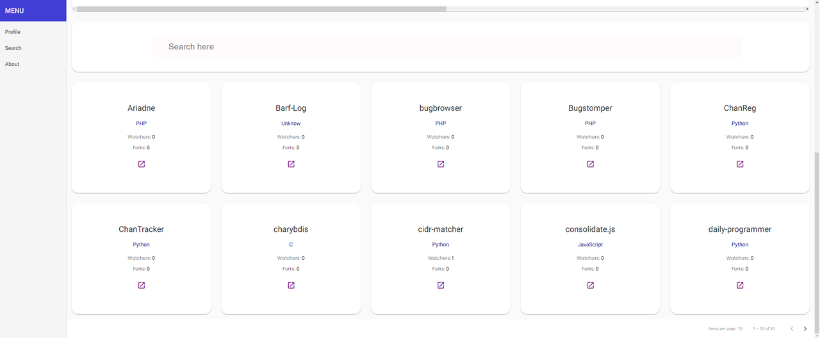Image resolution: width=820 pixels, height=338 pixels.
Task: Open the About menu item
Action: point(12,64)
